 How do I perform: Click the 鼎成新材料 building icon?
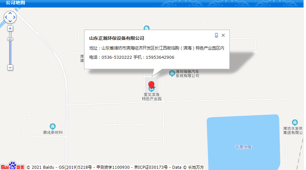[52, 126]
